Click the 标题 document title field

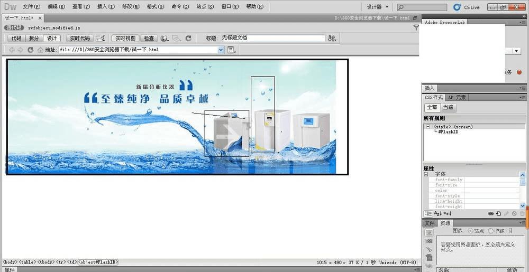pyautogui.click(x=273, y=38)
